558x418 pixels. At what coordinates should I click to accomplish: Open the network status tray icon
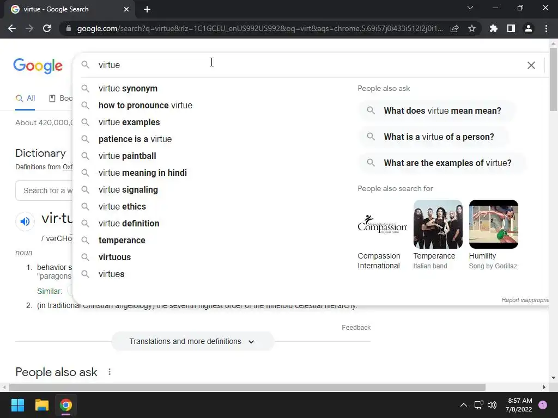click(x=478, y=405)
